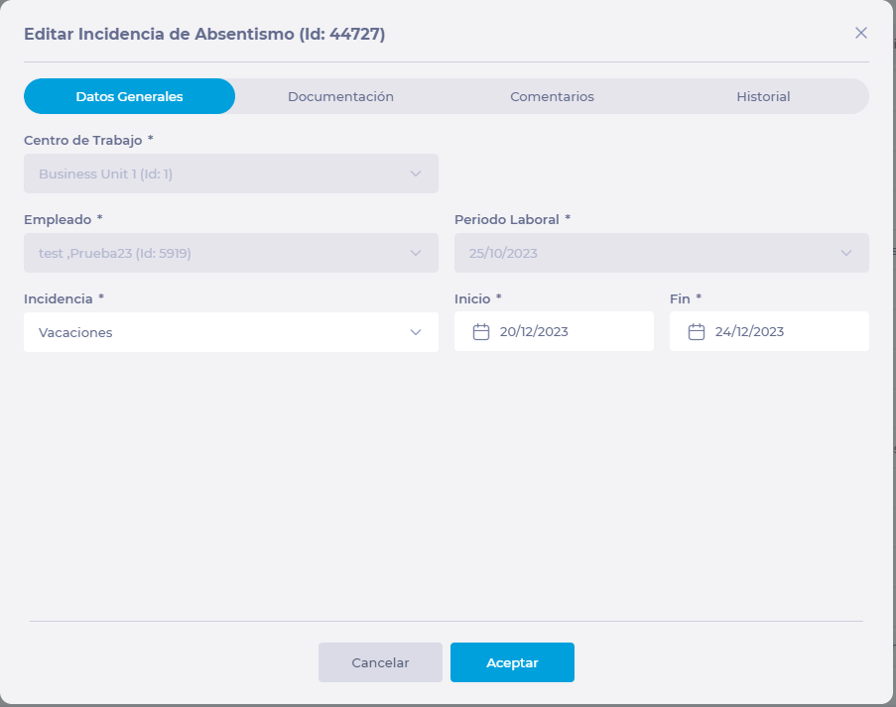Switch to the Documentación tab
This screenshot has width=896, height=707.
[x=340, y=96]
